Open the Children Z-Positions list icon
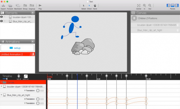180x109 pixels. (134, 18)
